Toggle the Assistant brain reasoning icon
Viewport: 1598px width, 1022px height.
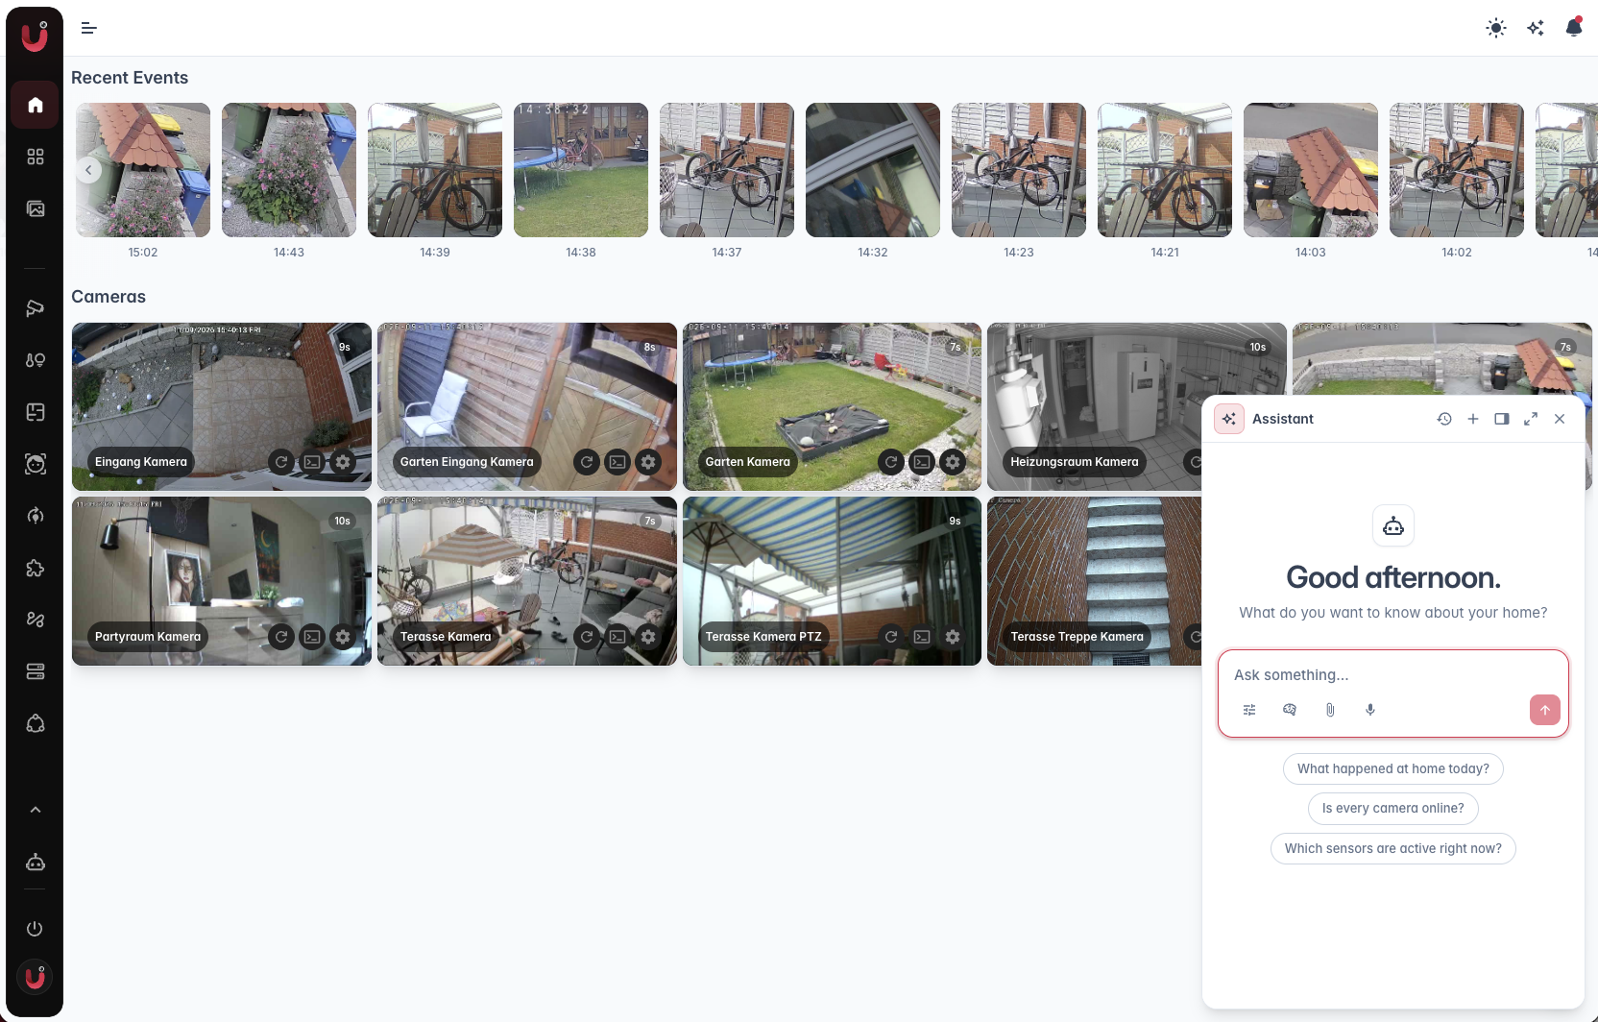click(x=1290, y=710)
